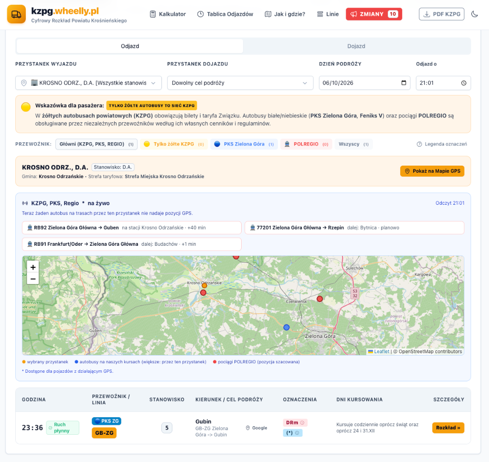Toggle dark mode moon icon
The width and height of the screenshot is (489, 462).
(x=474, y=14)
